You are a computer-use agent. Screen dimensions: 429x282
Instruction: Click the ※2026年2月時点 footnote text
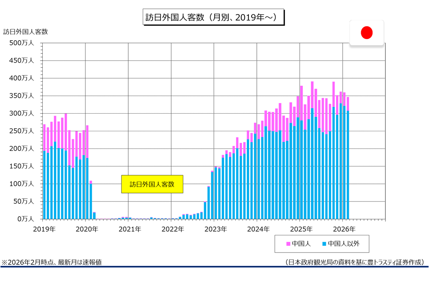pyautogui.click(x=52, y=262)
